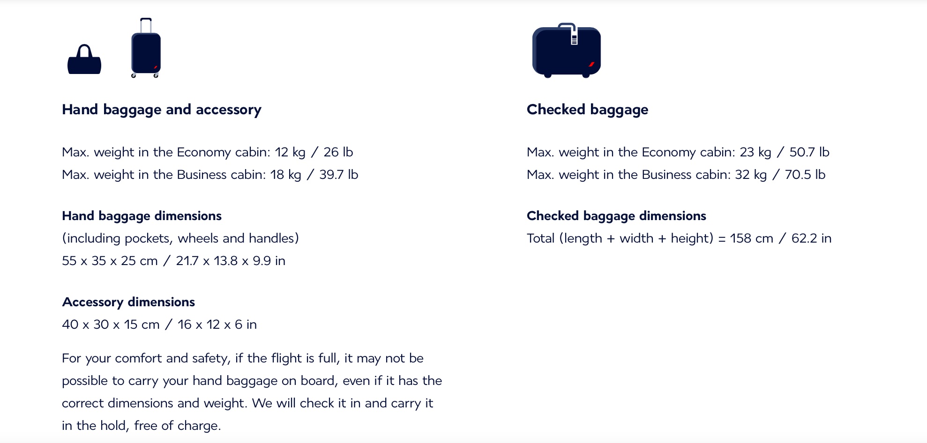Click the luggage tag on the checked suitcase
This screenshot has height=443, width=927.
click(x=574, y=38)
